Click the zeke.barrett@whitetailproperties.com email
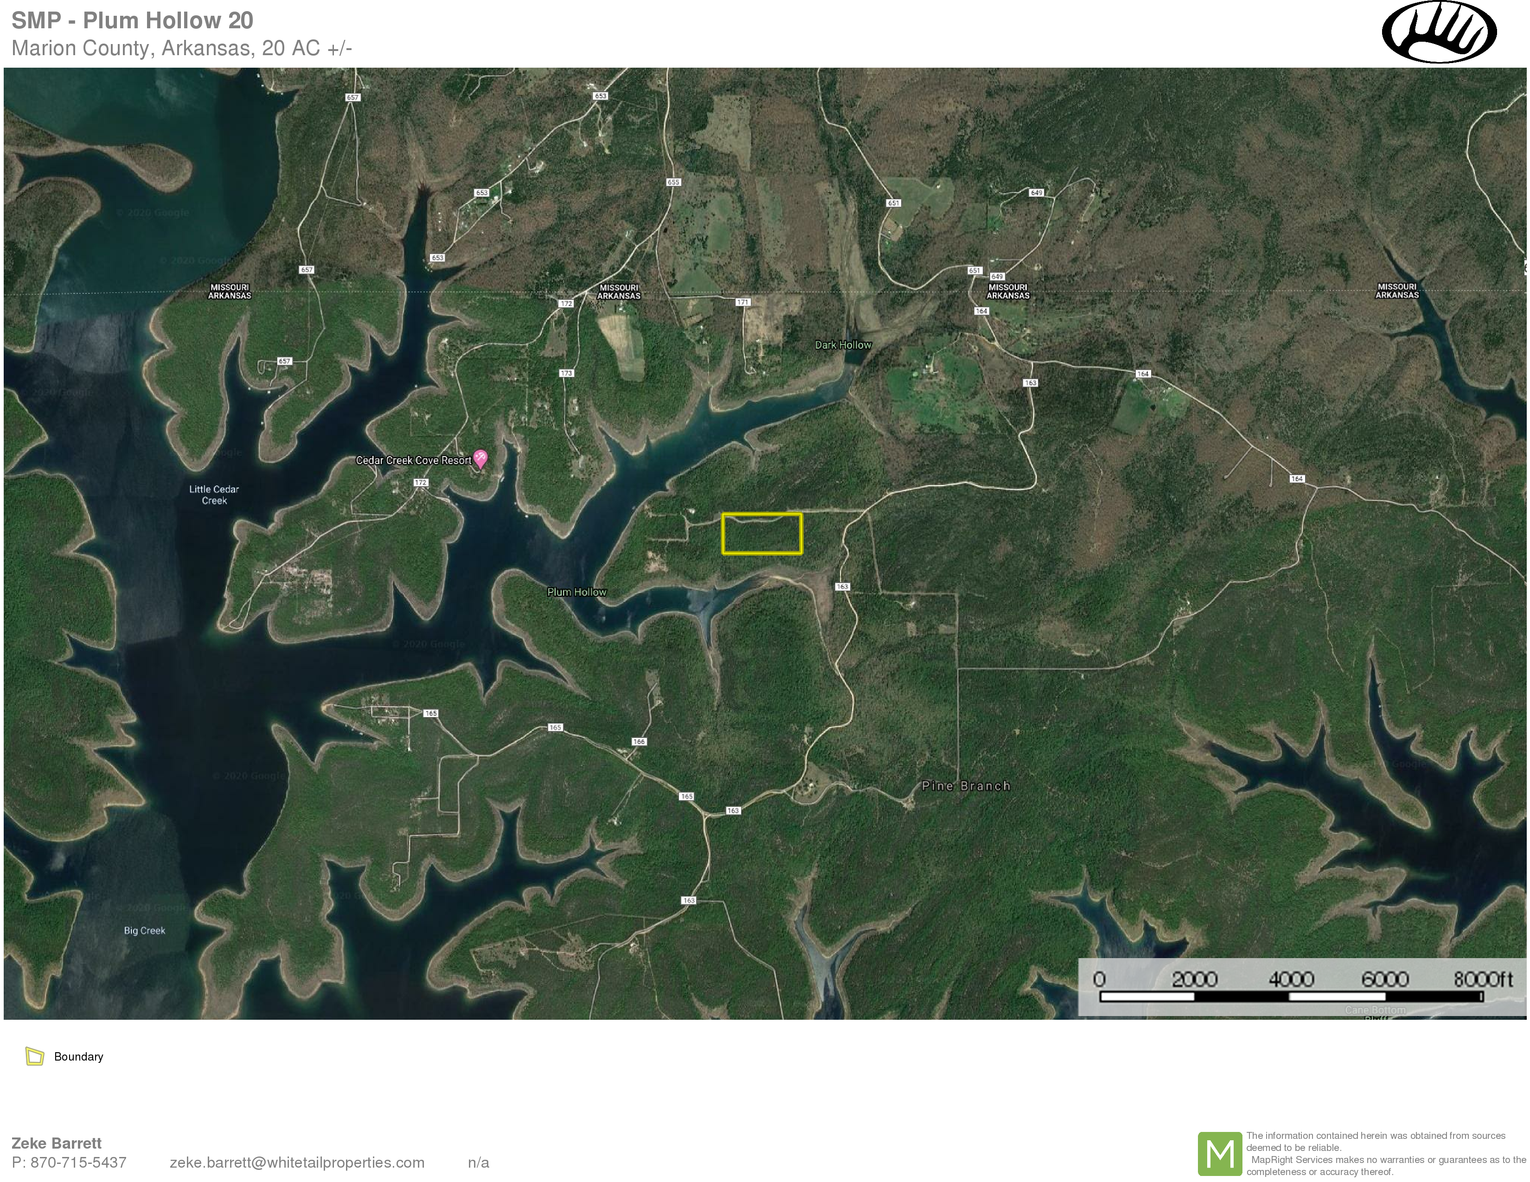 297,1163
